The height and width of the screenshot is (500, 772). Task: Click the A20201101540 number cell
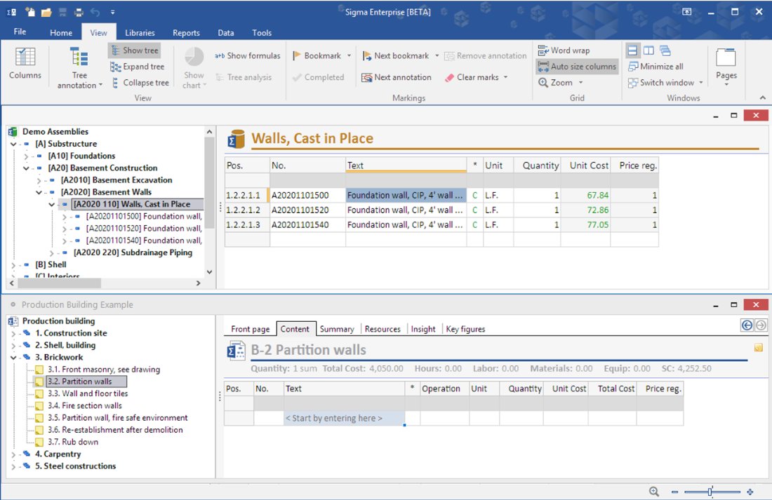tap(307, 225)
